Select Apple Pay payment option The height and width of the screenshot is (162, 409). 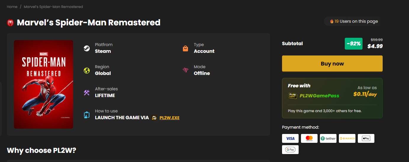point(366,138)
